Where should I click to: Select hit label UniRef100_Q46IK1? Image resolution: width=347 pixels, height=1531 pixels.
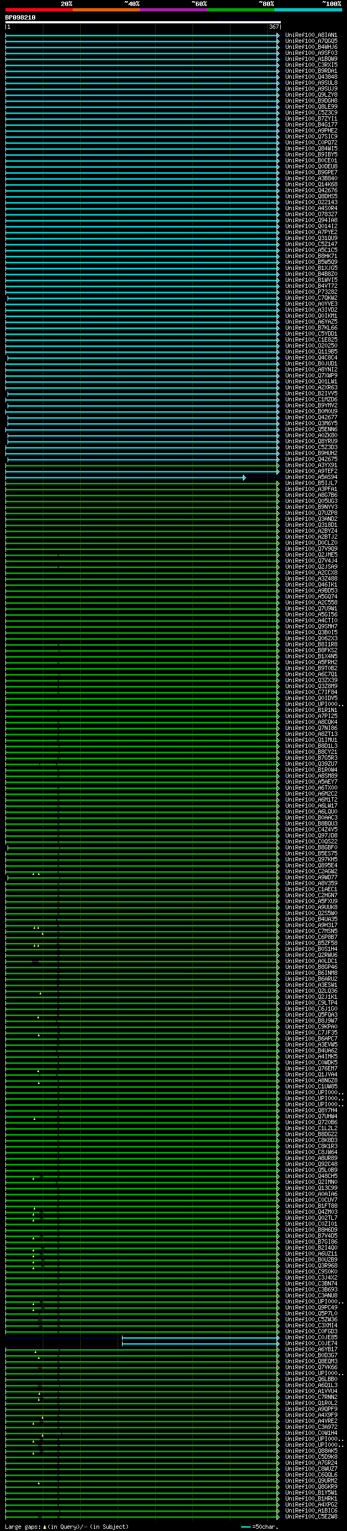click(x=311, y=585)
